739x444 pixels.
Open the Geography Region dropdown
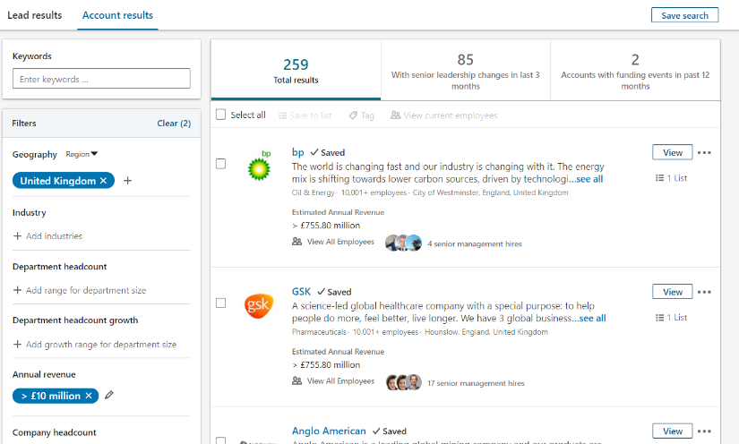[82, 154]
